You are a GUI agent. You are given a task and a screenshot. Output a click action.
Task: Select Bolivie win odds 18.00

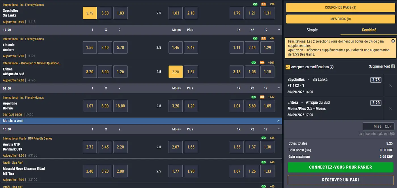pyautogui.click(x=120, y=106)
